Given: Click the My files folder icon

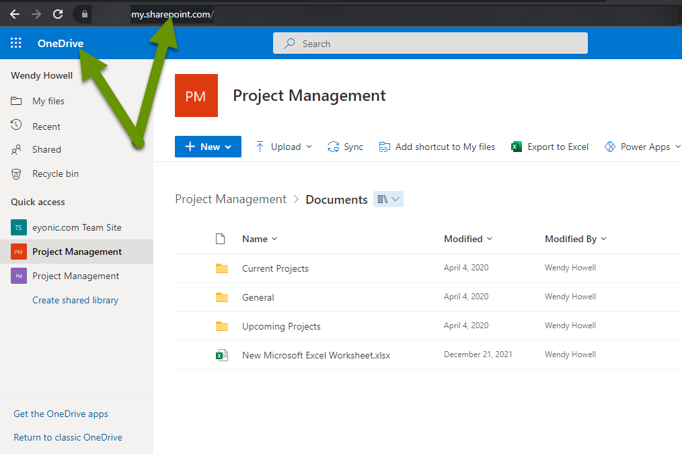Looking at the screenshot, I should pyautogui.click(x=16, y=101).
